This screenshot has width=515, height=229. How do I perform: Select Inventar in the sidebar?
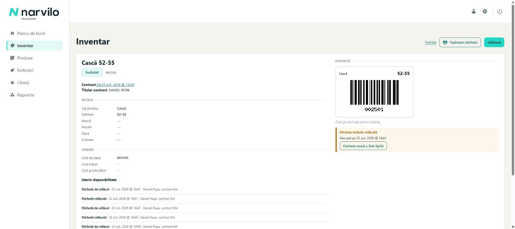click(34, 46)
